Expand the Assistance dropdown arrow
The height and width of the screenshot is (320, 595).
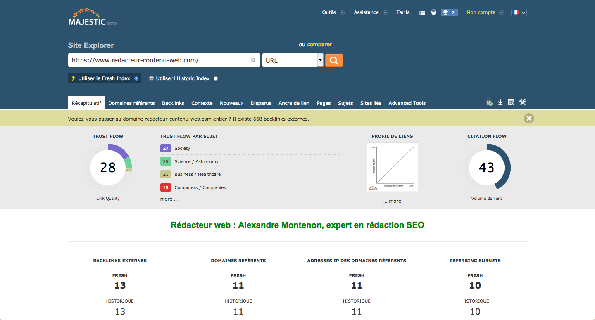[x=385, y=13]
